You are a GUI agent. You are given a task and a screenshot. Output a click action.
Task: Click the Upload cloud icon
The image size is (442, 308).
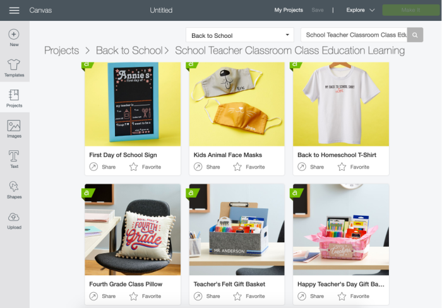[14, 217]
